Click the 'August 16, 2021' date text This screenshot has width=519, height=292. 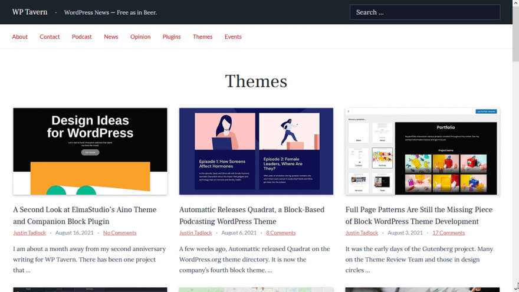(74, 233)
